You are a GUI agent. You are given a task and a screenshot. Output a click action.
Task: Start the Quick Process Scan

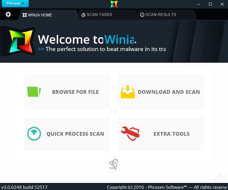[67, 134]
